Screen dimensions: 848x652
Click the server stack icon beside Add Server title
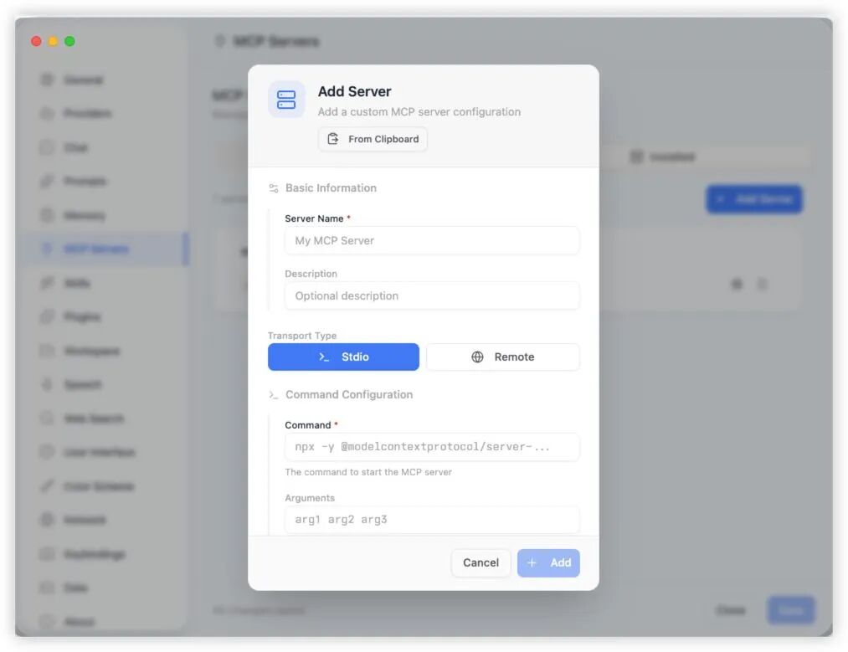pos(286,100)
